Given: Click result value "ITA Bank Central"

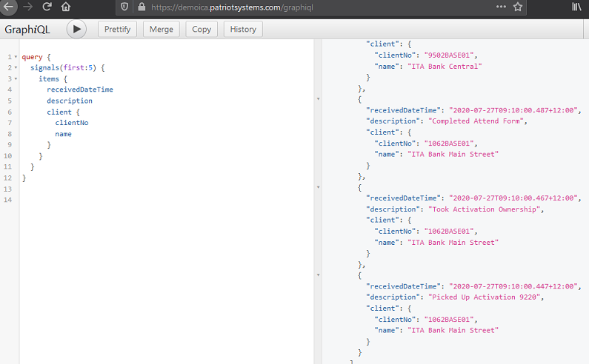Looking at the screenshot, I should click(445, 67).
